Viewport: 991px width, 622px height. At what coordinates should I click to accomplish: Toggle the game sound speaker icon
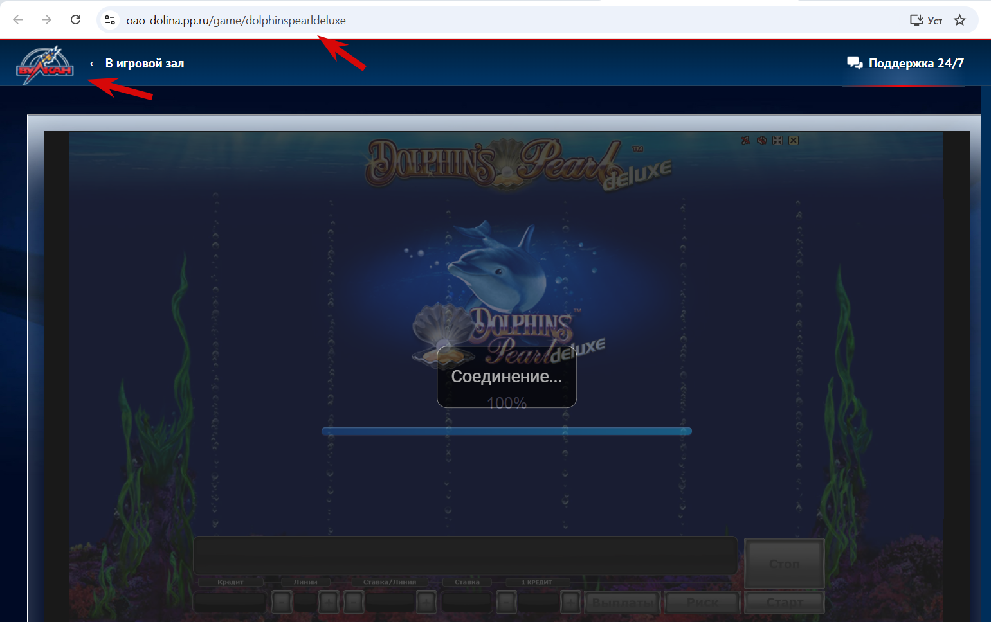click(x=761, y=140)
